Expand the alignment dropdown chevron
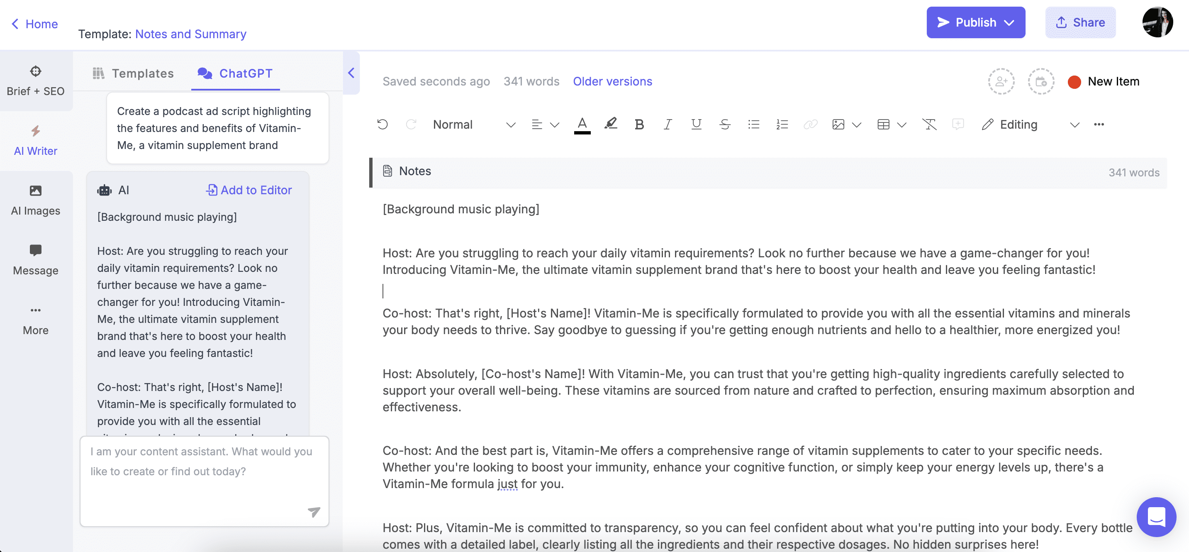This screenshot has height=552, width=1189. click(554, 125)
